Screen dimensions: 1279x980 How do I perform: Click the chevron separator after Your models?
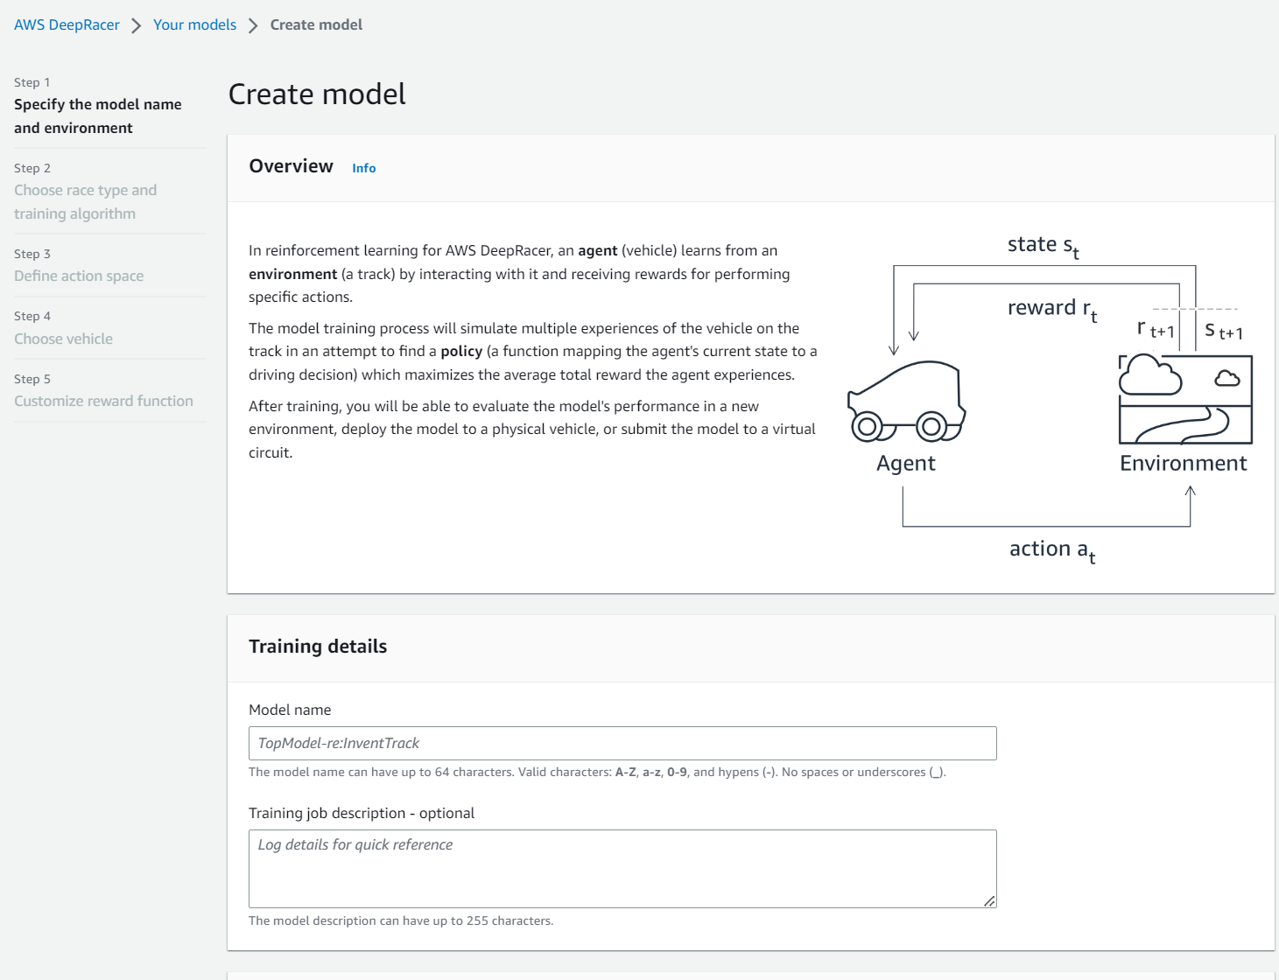tap(253, 25)
